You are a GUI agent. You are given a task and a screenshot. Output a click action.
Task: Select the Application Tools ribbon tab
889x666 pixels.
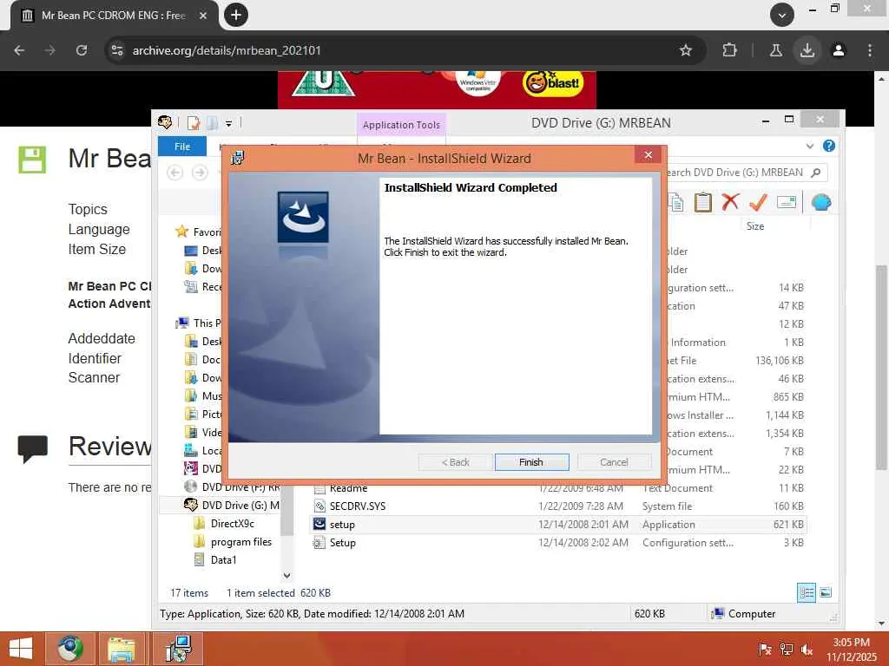[x=401, y=125]
